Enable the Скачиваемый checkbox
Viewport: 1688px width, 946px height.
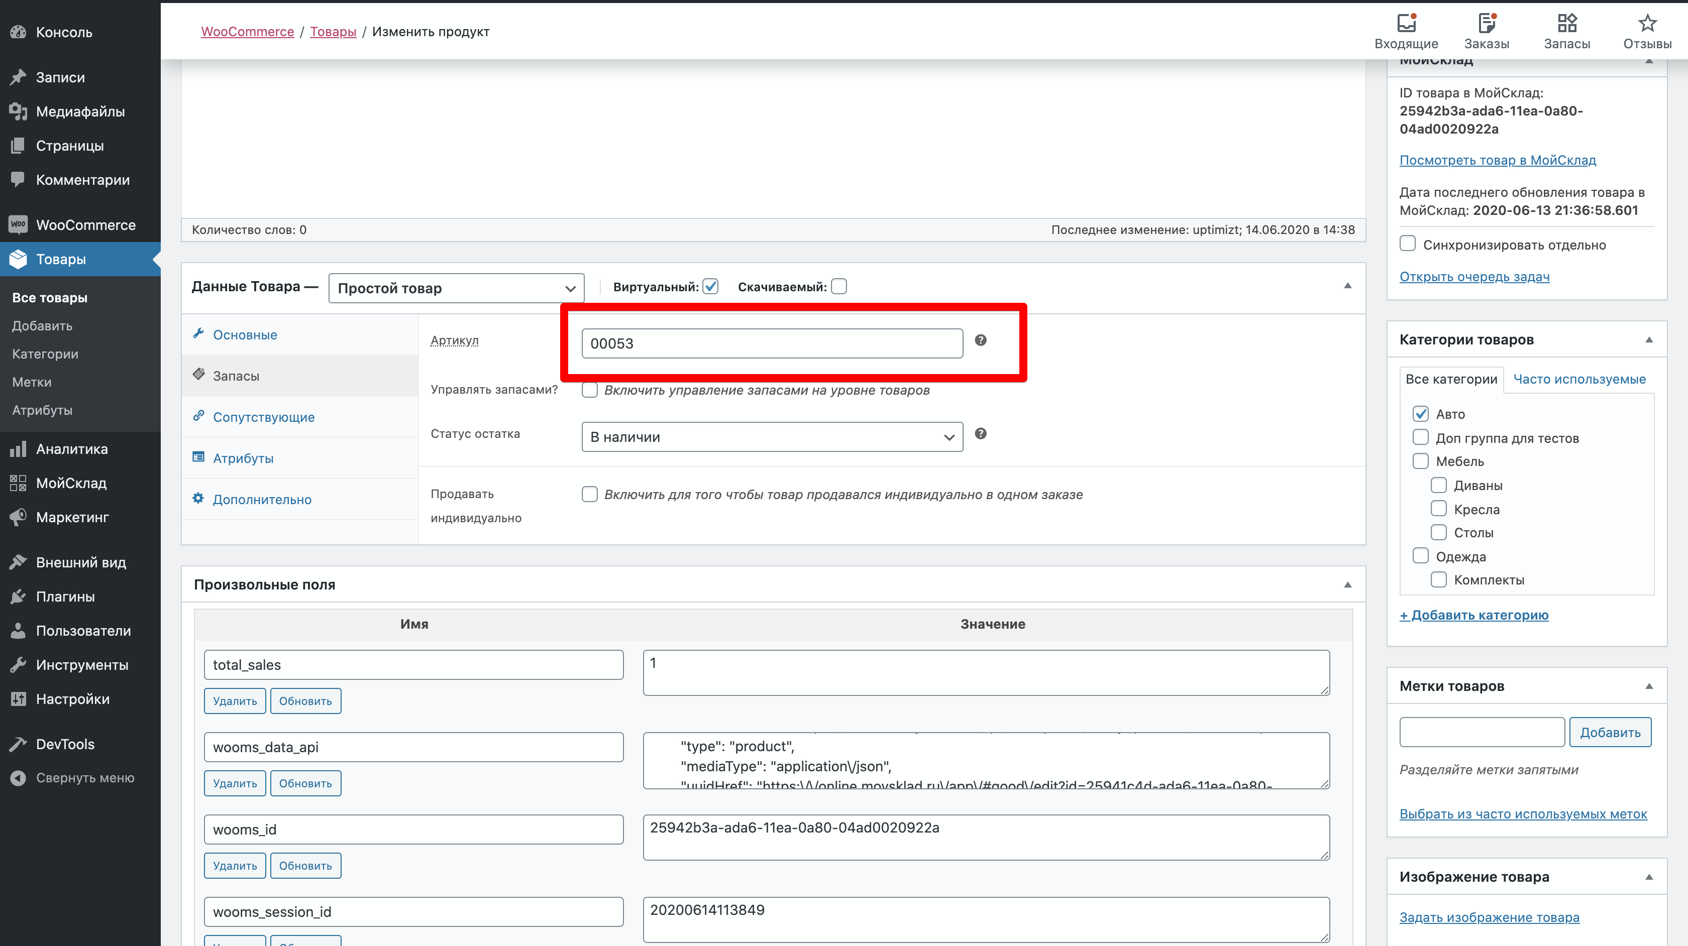tap(838, 286)
